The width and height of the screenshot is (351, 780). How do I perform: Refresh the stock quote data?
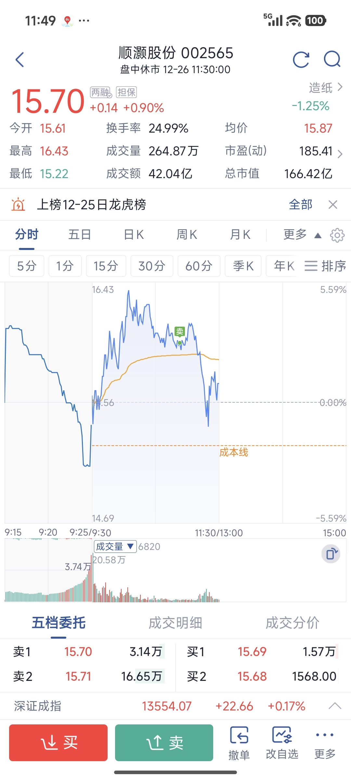click(301, 60)
